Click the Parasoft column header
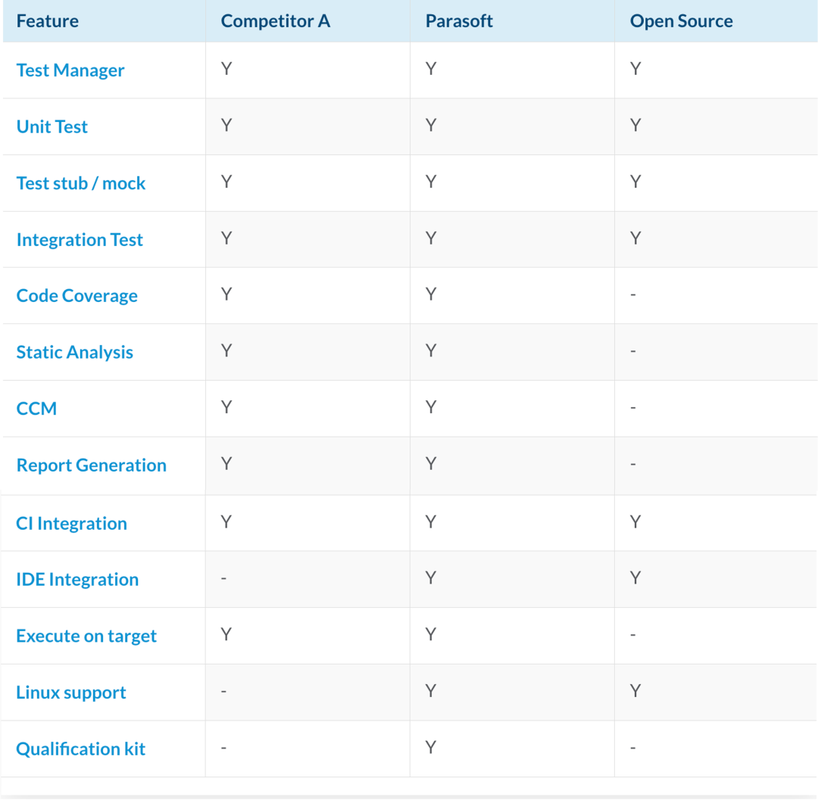This screenshot has height=800, width=818. coord(459,21)
